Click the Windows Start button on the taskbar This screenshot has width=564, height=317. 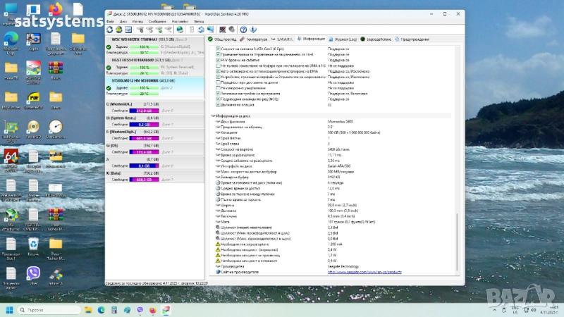pos(9,309)
